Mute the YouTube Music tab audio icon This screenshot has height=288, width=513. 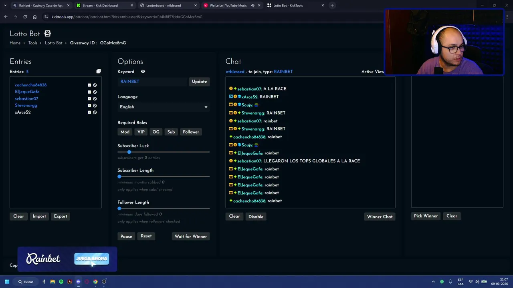tap(252, 6)
